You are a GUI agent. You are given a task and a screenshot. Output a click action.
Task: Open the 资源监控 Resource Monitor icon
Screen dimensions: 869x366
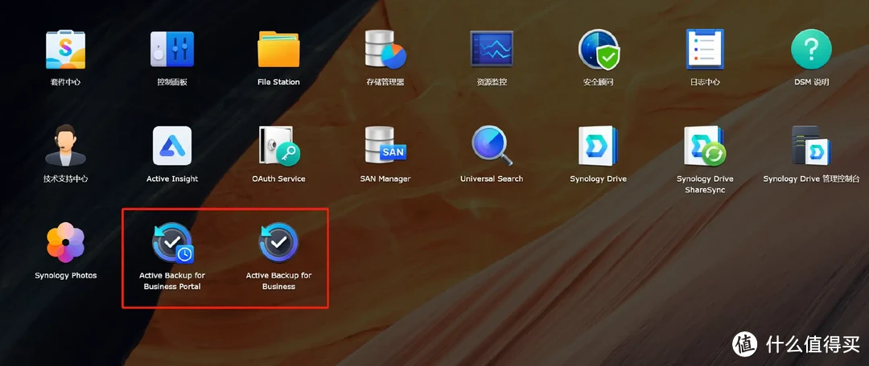492,50
